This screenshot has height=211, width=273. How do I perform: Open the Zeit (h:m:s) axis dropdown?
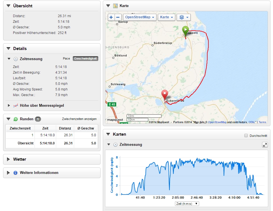pos(187,204)
